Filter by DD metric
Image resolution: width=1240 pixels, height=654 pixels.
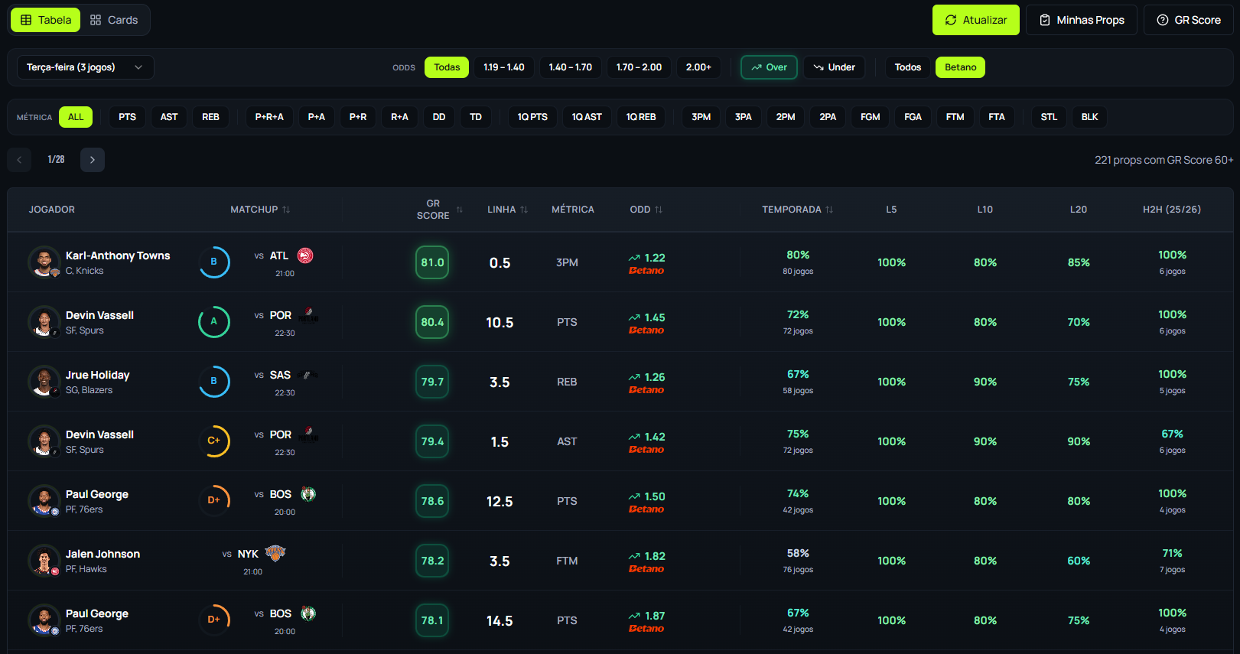click(x=439, y=117)
